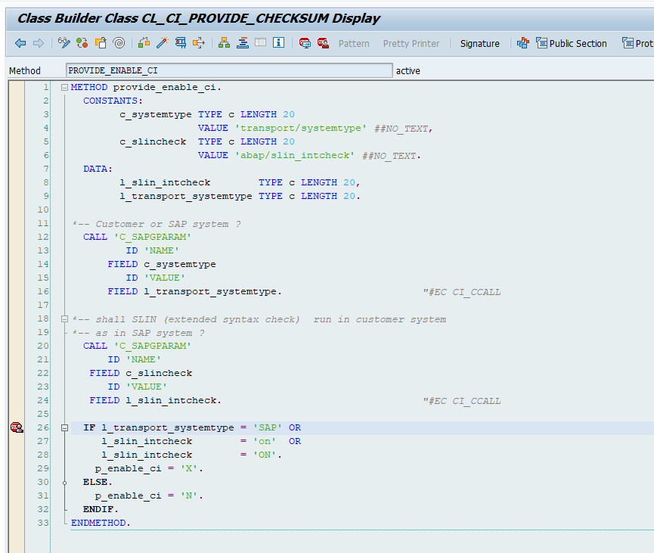Viewport: 654px width, 553px height.
Task: Click the blue information icon
Action: [277, 43]
